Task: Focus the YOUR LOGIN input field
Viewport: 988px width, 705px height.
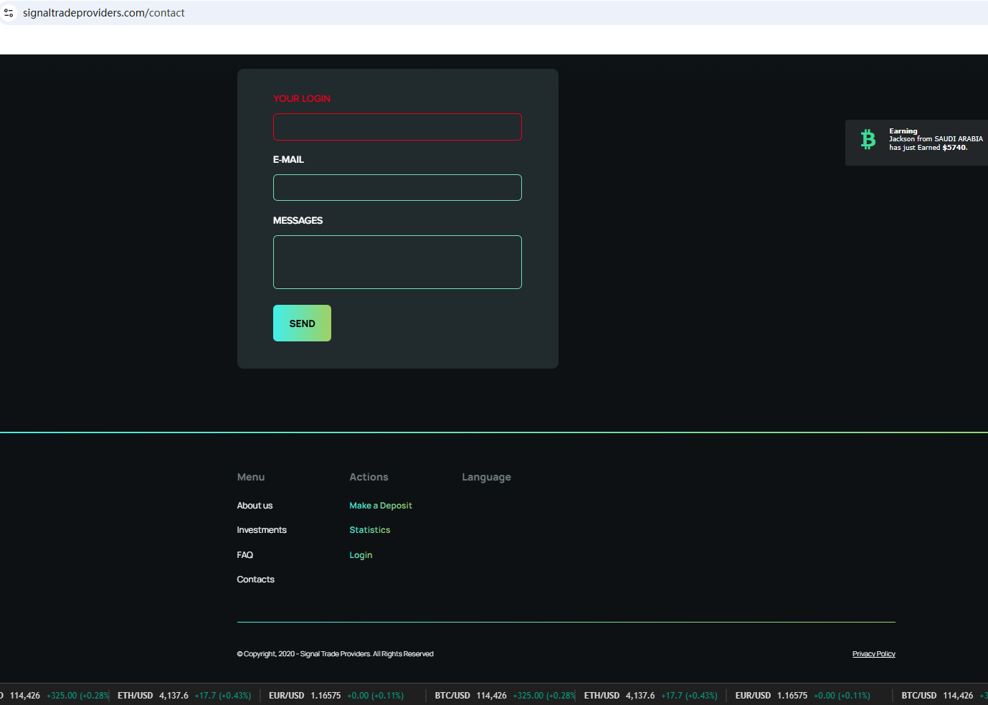Action: click(397, 127)
